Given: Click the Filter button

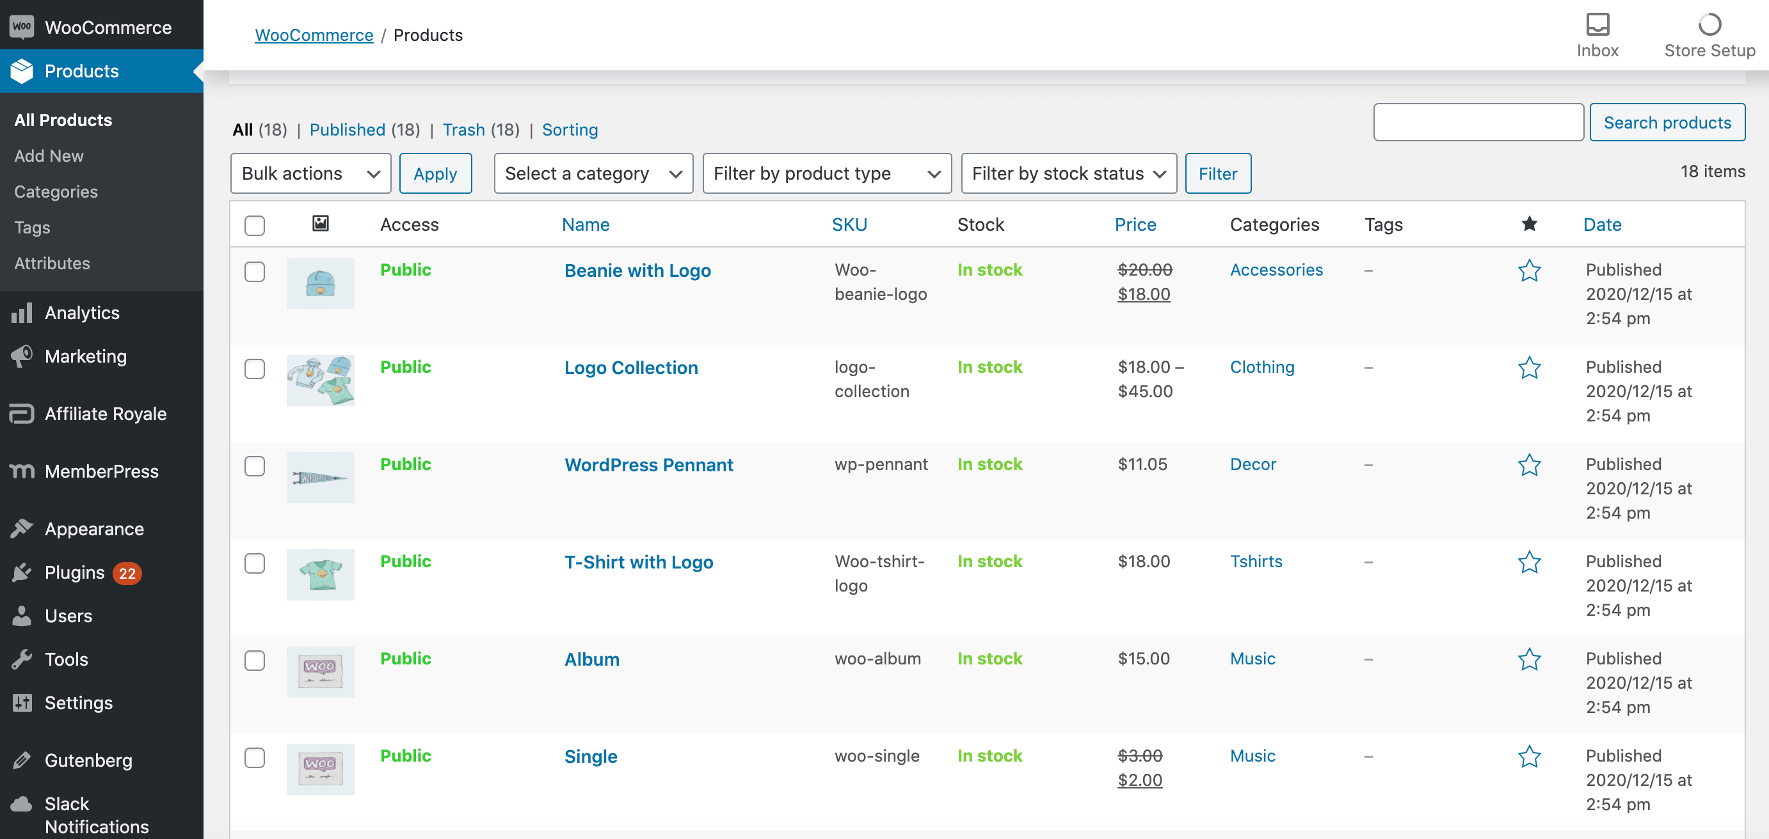Looking at the screenshot, I should pos(1216,173).
